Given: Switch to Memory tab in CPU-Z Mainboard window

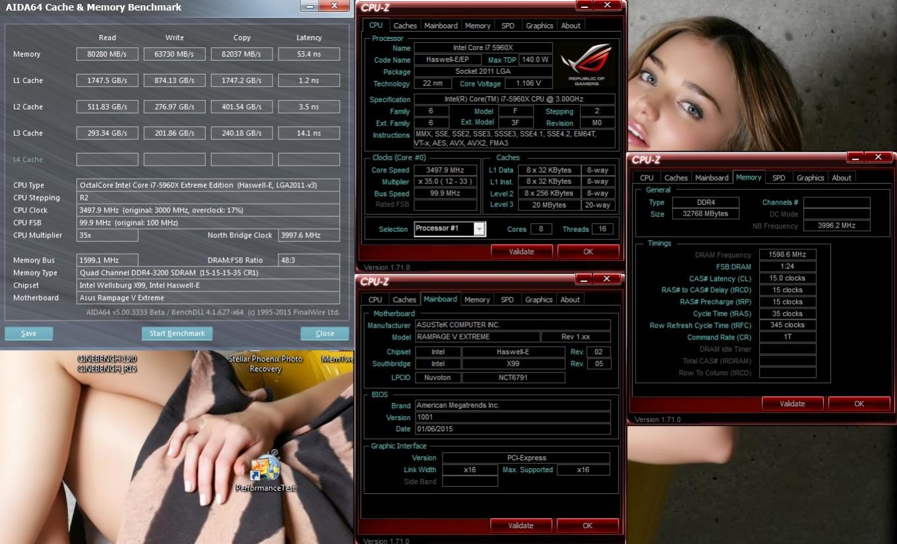Looking at the screenshot, I should pos(477,299).
